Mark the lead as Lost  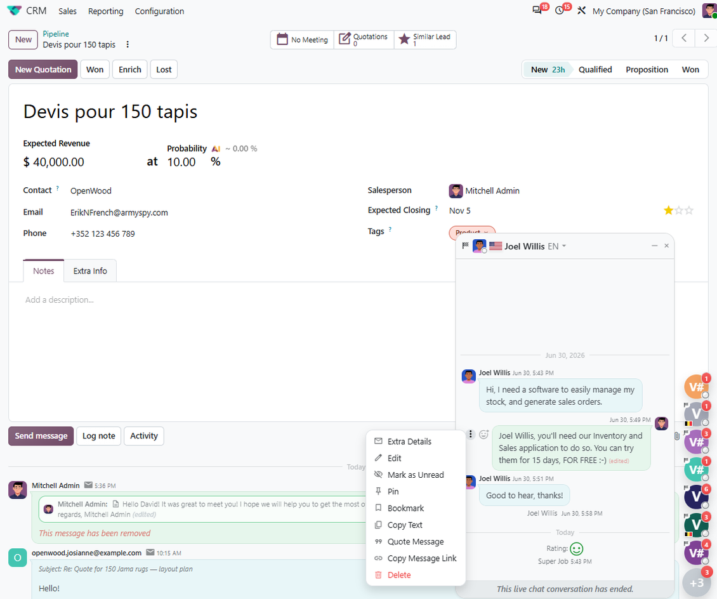click(x=164, y=70)
